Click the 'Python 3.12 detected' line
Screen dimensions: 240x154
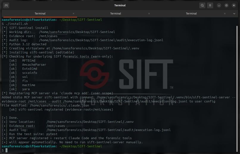click(x=24, y=44)
